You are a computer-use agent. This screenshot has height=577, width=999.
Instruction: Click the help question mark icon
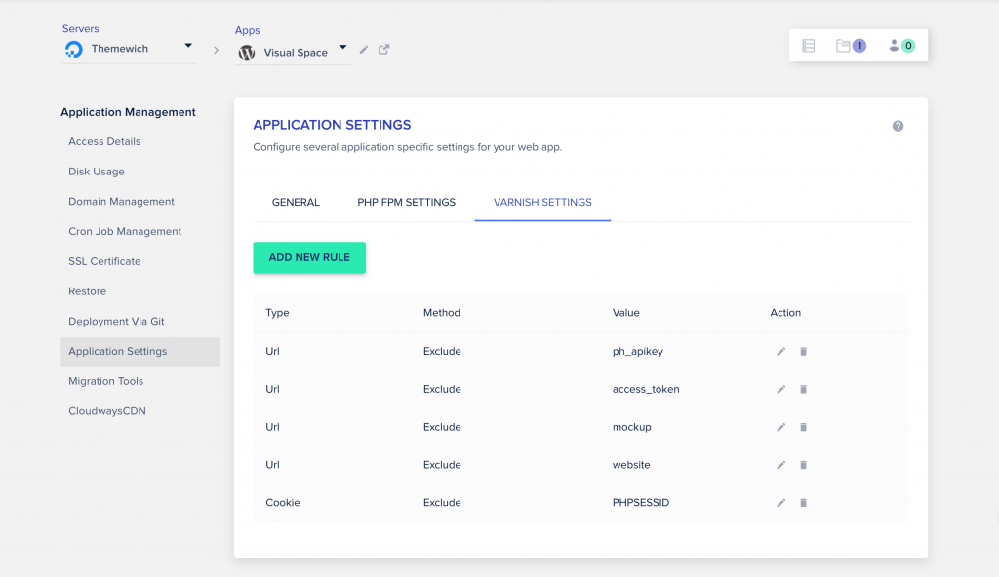(x=898, y=125)
